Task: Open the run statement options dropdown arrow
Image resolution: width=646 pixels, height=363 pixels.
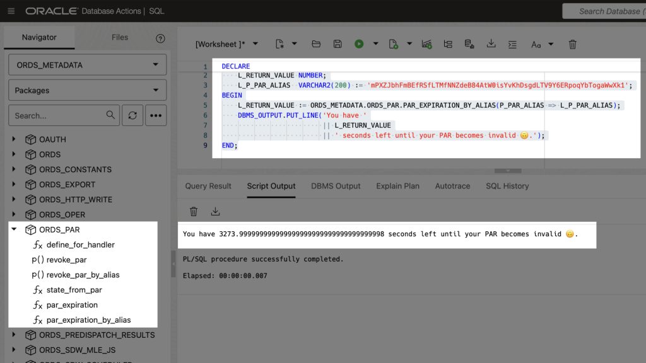Action: tap(375, 43)
